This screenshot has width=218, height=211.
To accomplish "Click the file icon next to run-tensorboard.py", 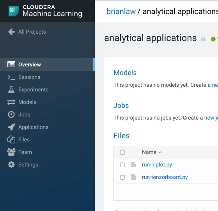I will point(133,177).
